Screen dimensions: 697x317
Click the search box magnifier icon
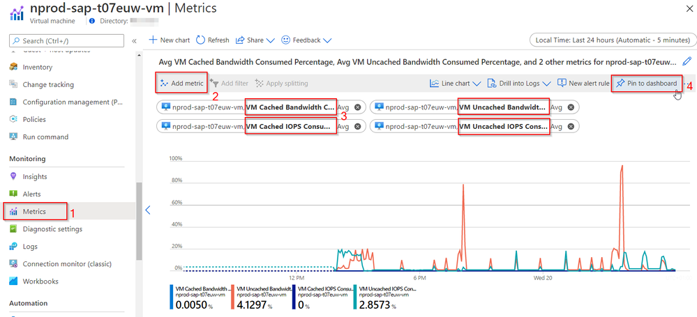coord(17,41)
